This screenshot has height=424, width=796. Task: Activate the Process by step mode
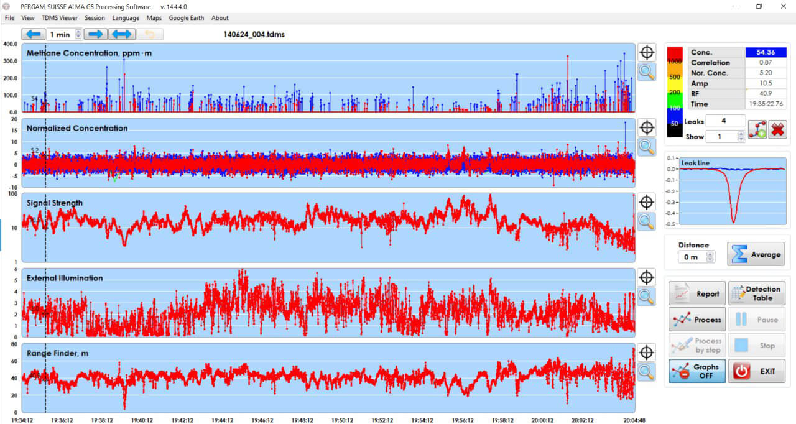696,345
